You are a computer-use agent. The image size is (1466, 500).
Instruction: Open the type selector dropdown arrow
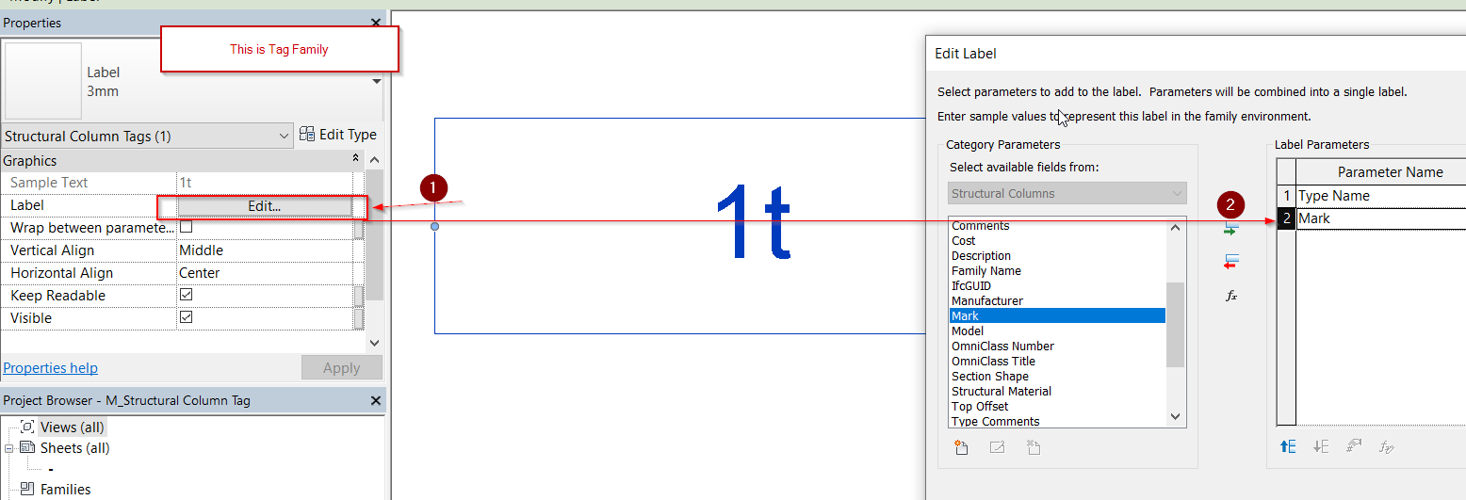point(377,81)
